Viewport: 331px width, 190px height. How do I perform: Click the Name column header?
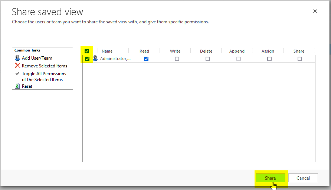[x=107, y=51]
